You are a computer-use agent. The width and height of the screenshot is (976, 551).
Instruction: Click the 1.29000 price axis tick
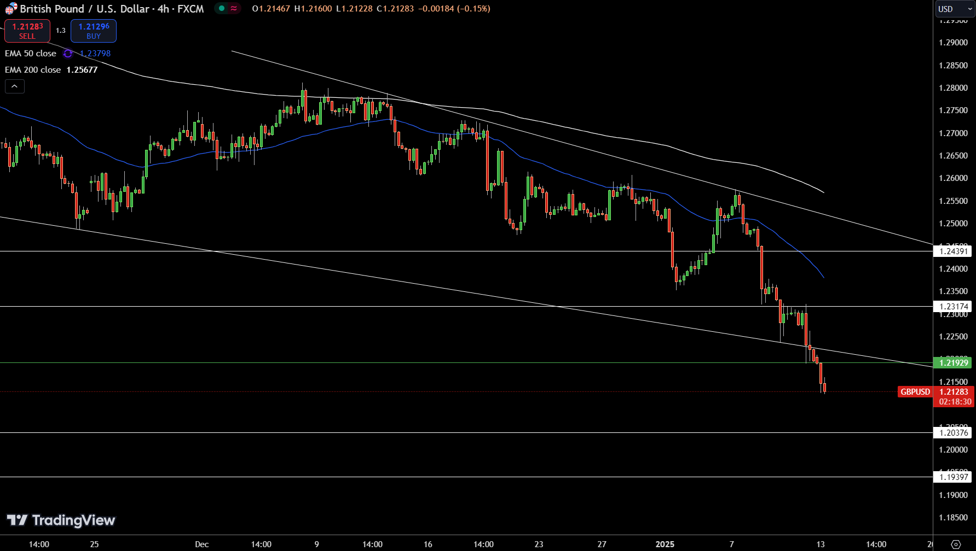[x=953, y=43]
